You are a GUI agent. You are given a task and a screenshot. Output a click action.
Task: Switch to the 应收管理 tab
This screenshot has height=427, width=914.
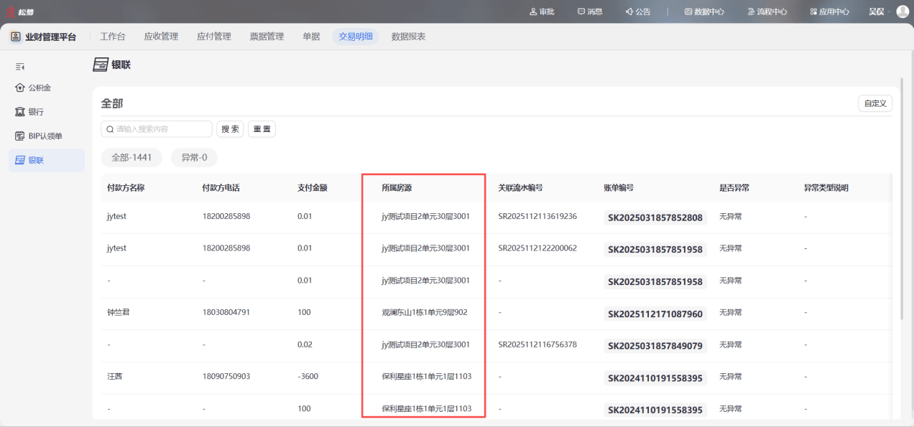[161, 37]
